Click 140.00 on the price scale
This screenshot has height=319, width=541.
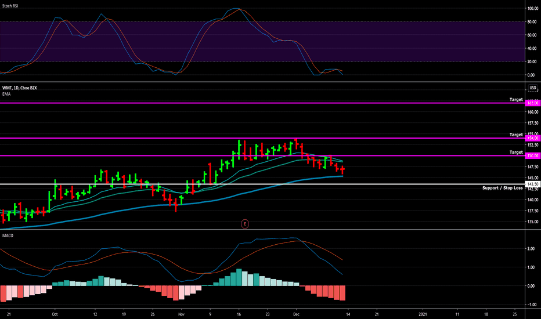point(533,200)
